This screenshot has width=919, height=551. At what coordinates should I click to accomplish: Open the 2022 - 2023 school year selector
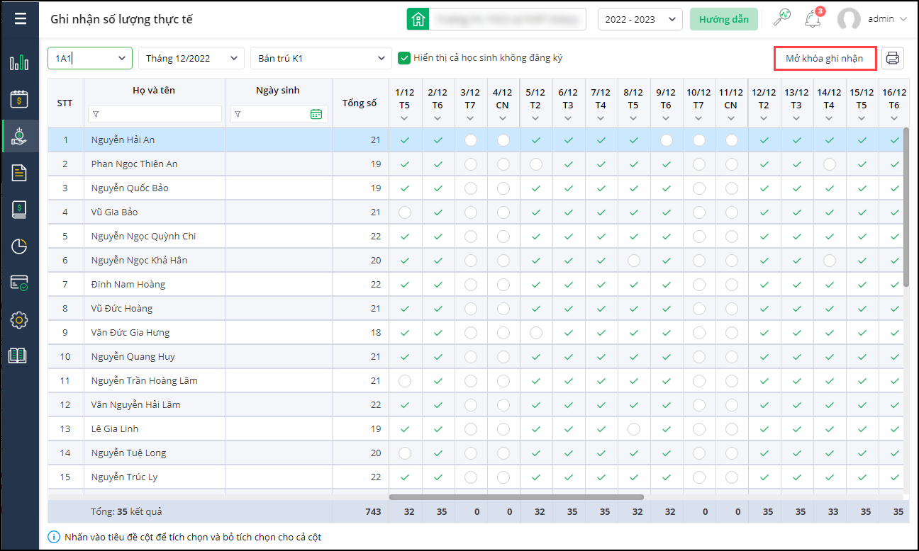pos(640,19)
